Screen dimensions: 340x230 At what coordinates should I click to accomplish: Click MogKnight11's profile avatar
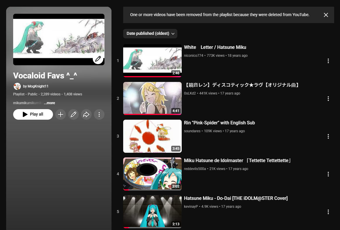click(x=17, y=86)
